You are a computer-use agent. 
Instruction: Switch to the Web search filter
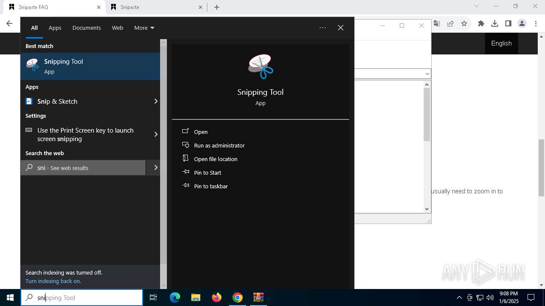click(118, 28)
